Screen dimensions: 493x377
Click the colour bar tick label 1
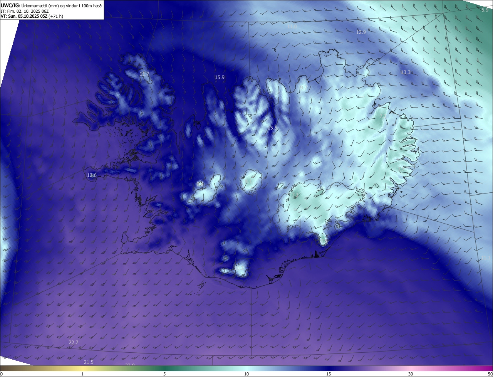tap(82, 374)
